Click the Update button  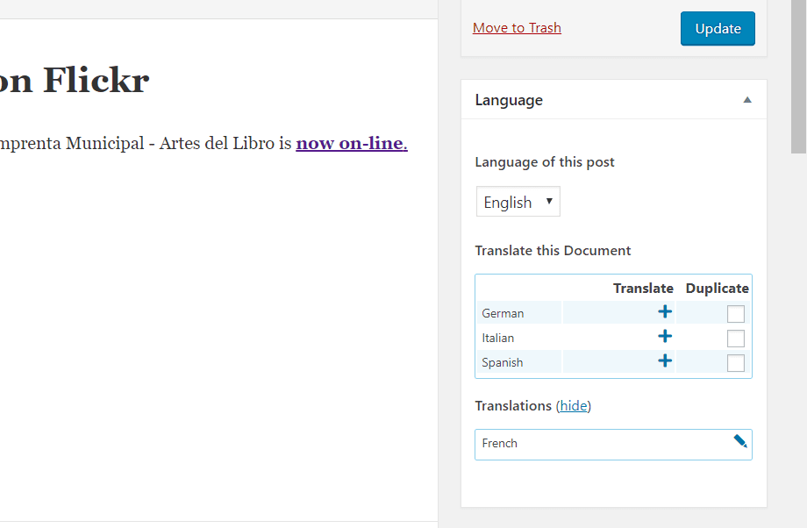click(718, 29)
